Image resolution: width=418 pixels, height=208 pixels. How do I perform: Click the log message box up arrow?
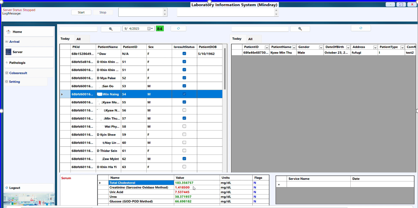(x=165, y=10)
